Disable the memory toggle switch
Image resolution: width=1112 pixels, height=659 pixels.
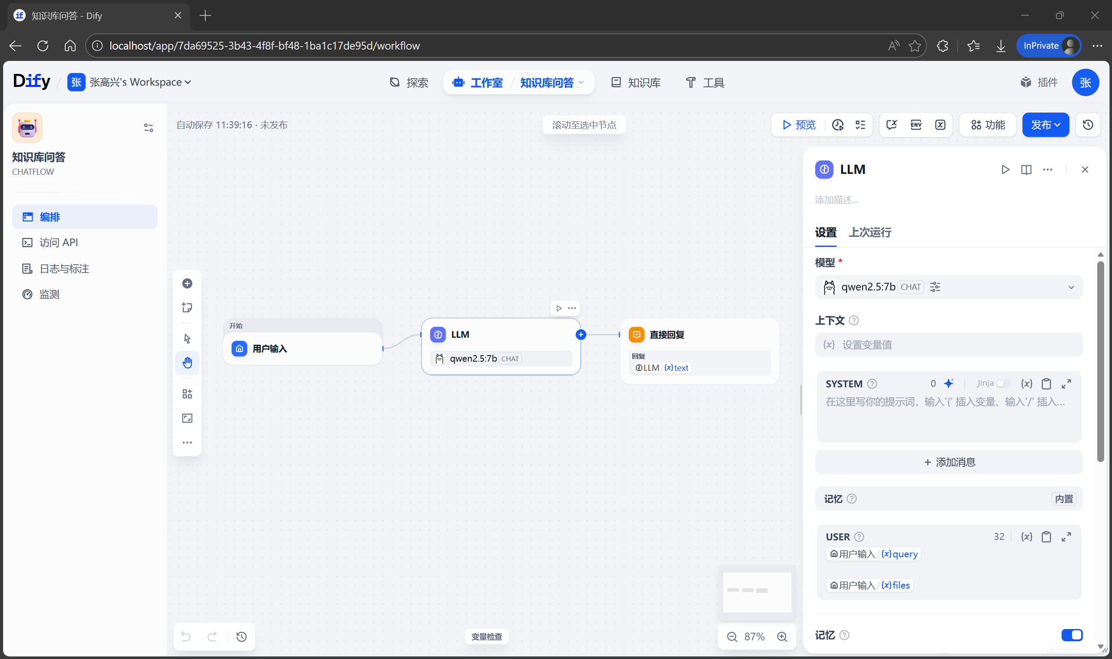click(x=1072, y=635)
